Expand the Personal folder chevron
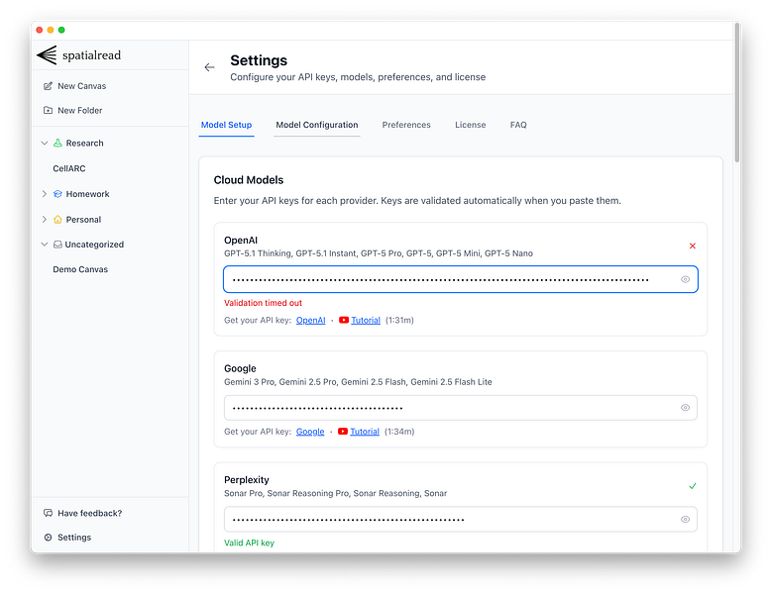 coord(45,220)
